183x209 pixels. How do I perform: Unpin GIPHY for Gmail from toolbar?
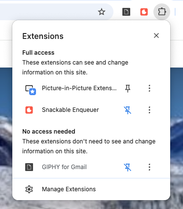[128, 167]
